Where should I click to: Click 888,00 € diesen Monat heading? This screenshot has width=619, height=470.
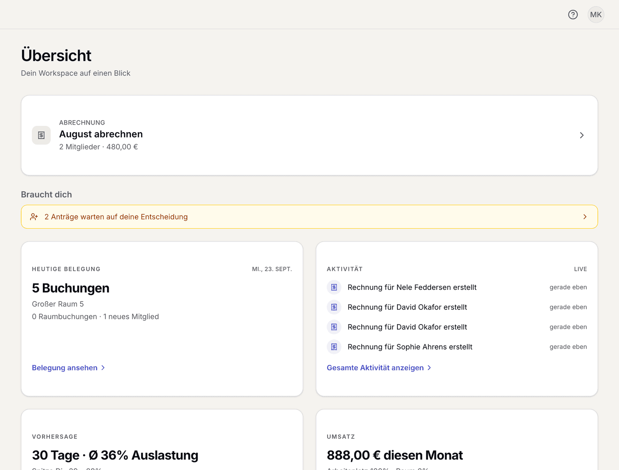[x=394, y=455]
